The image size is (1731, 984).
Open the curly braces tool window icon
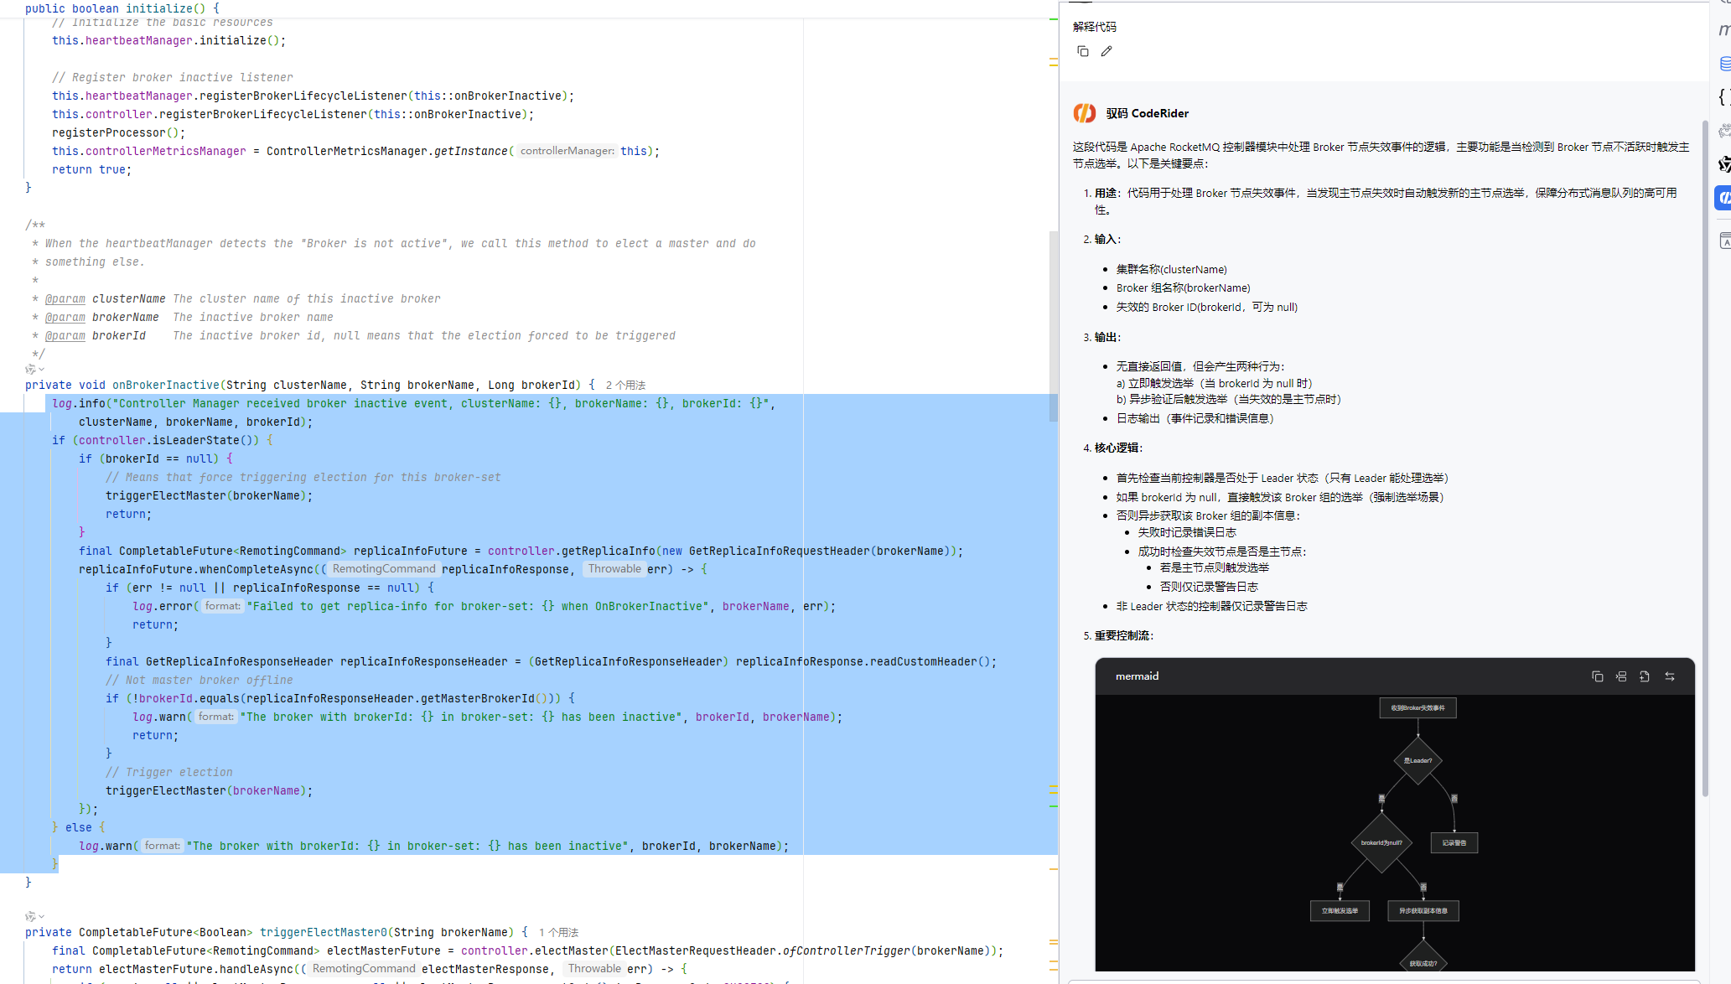click(x=1724, y=97)
